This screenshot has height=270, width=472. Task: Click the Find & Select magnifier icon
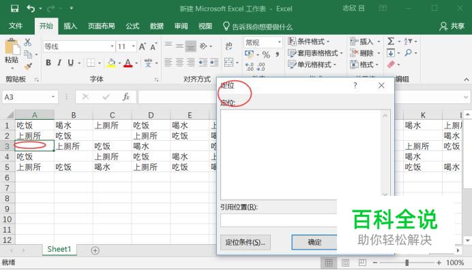[408, 53]
